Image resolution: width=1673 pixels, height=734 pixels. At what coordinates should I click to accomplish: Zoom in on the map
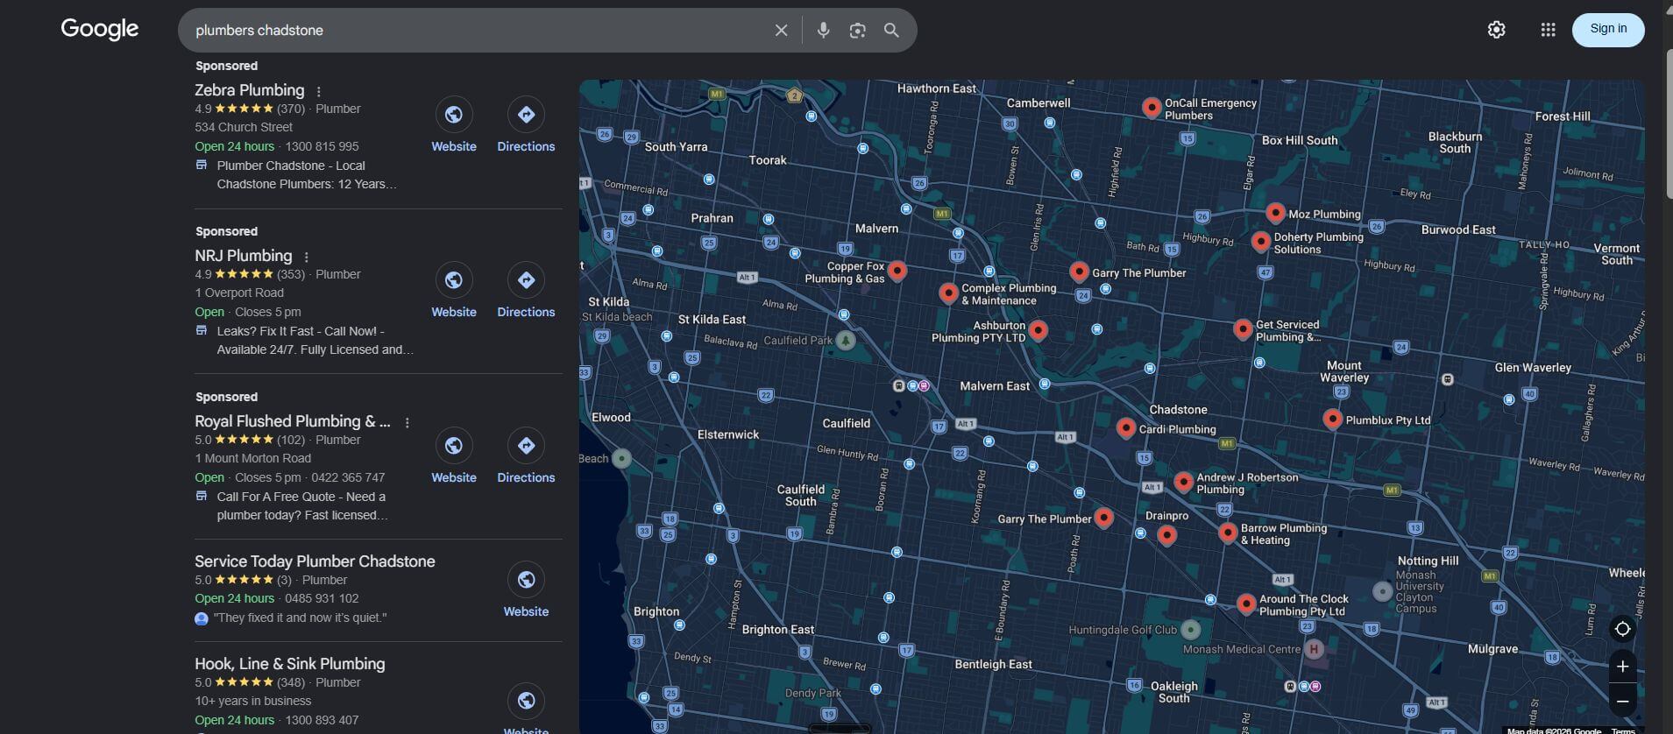1622,667
